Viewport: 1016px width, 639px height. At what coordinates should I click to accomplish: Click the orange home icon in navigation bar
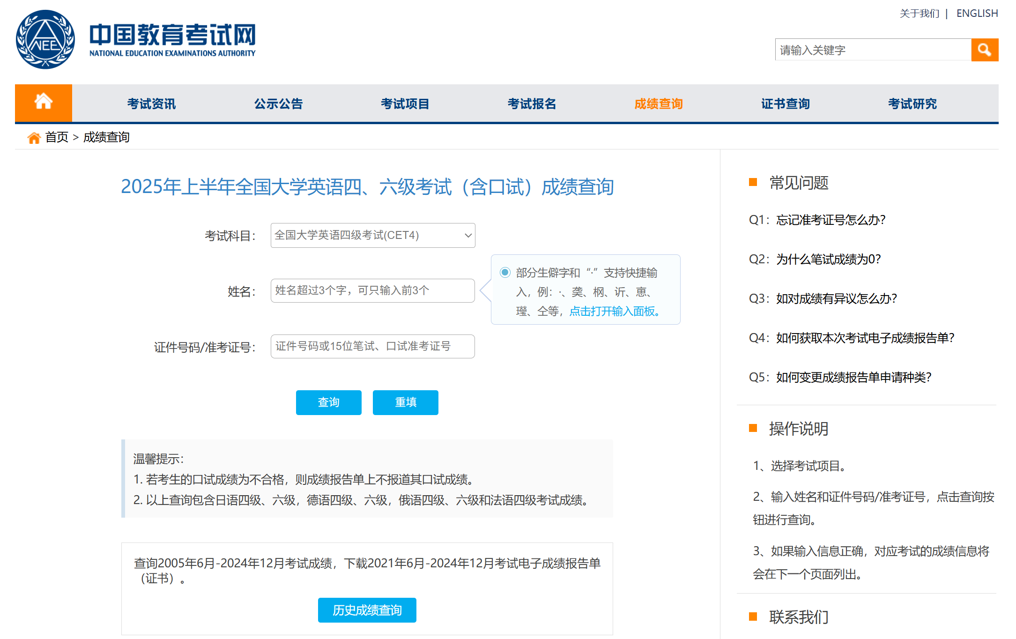[x=44, y=103]
